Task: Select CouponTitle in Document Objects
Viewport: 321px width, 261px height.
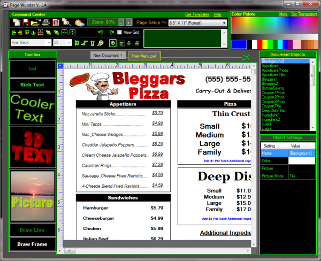Action: tap(271, 106)
